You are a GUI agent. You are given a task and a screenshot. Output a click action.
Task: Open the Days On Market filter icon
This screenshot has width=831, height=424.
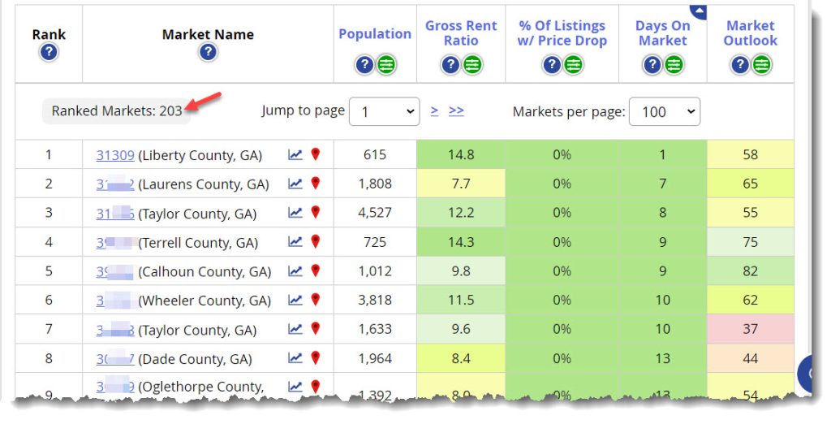(674, 65)
